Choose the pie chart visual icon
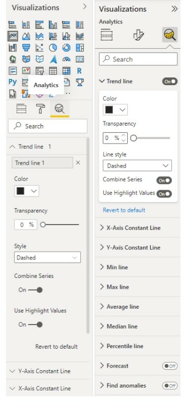Screen dimensions: 185x402 pos(53,48)
